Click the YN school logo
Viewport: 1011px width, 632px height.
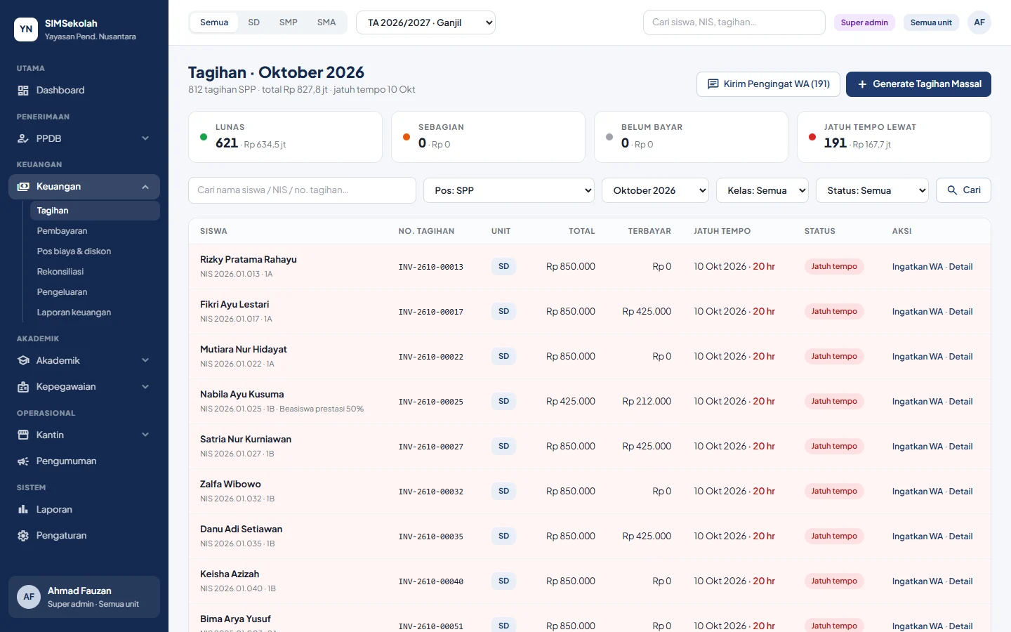pyautogui.click(x=26, y=29)
